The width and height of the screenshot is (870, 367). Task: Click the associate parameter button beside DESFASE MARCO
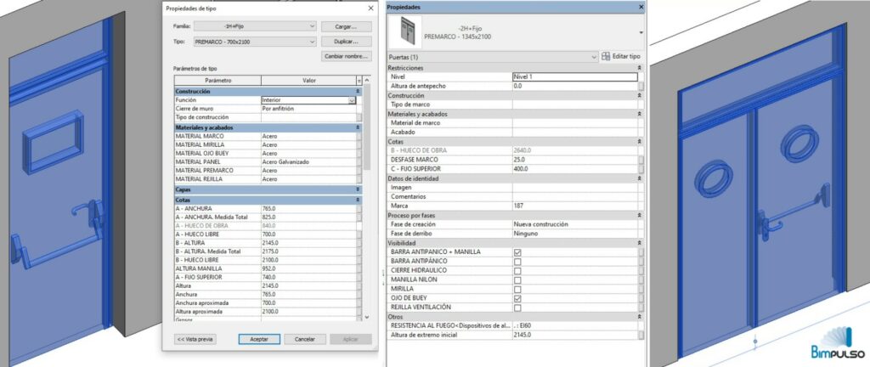[x=641, y=159]
